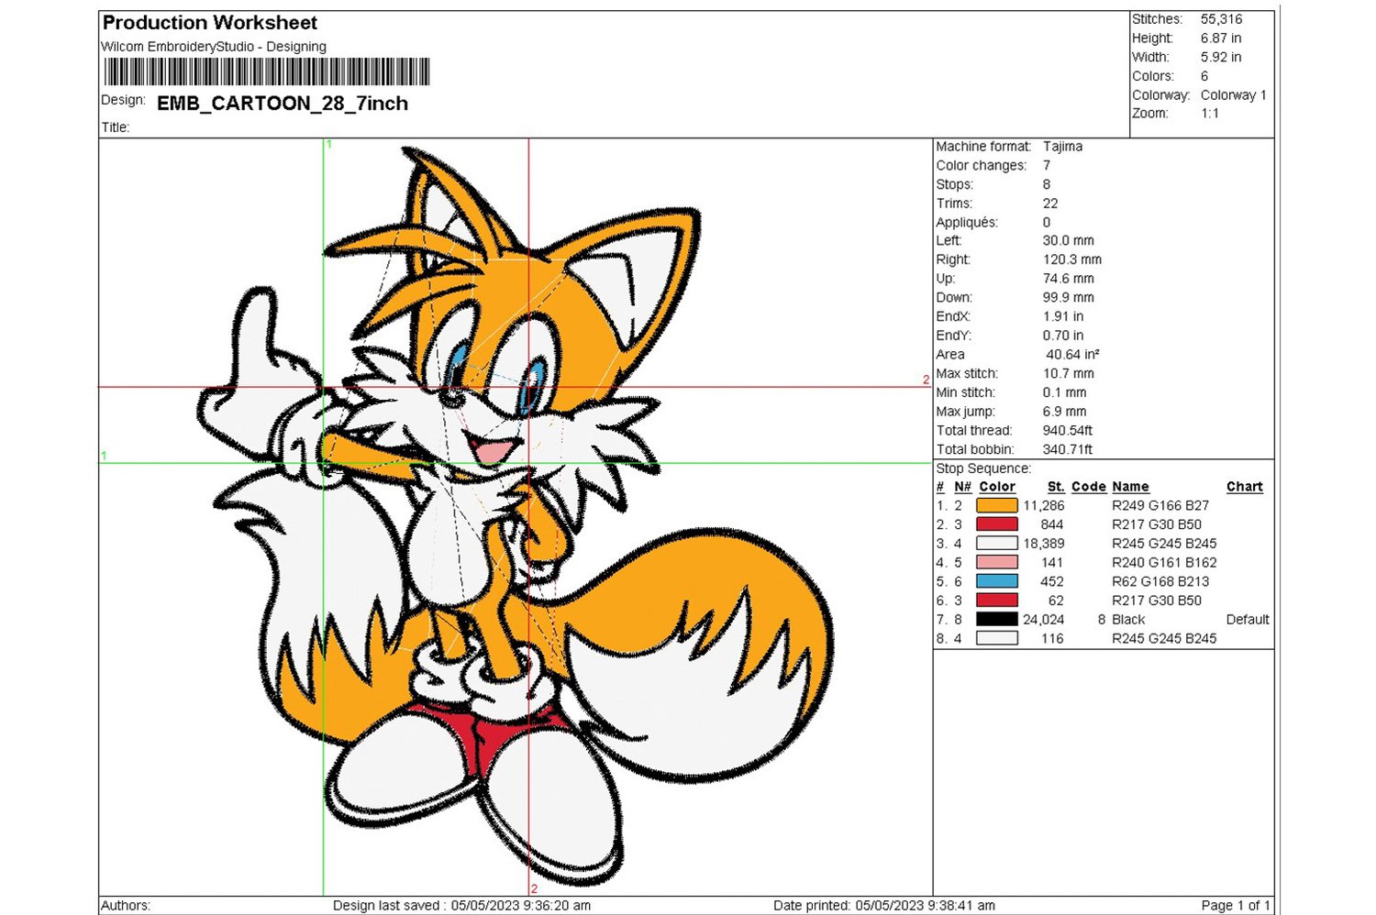Viewport: 1376px width, 915px height.
Task: Select the trims value "22"
Action: [x=1050, y=204]
